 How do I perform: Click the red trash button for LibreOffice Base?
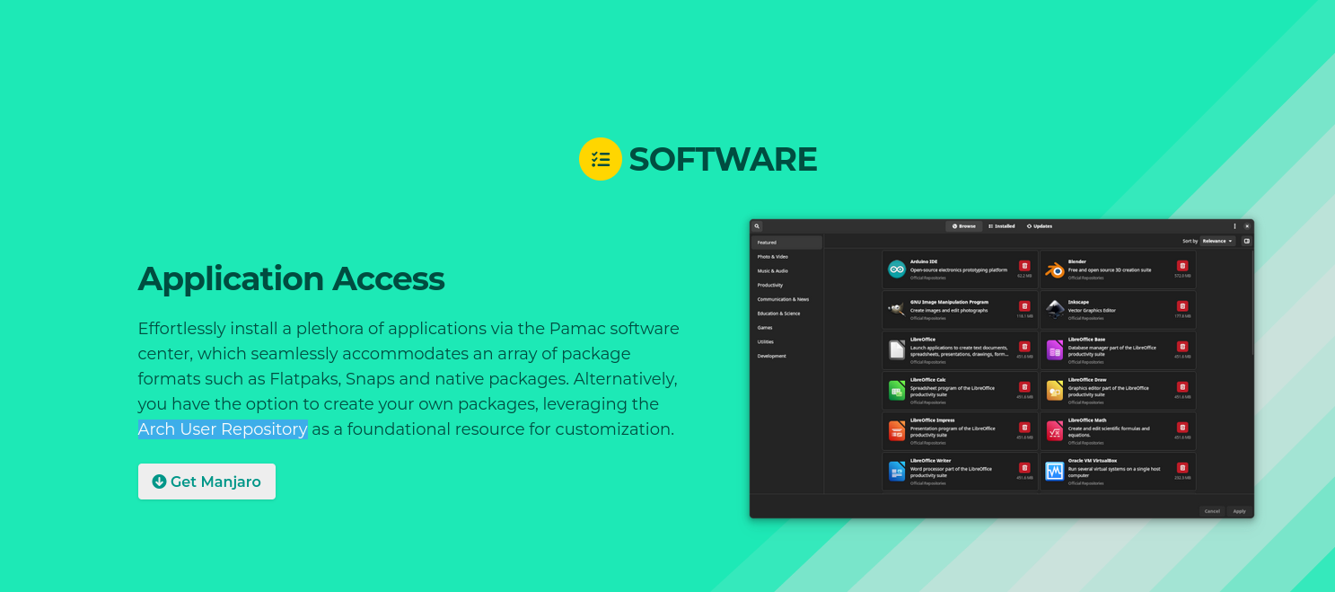tap(1182, 347)
